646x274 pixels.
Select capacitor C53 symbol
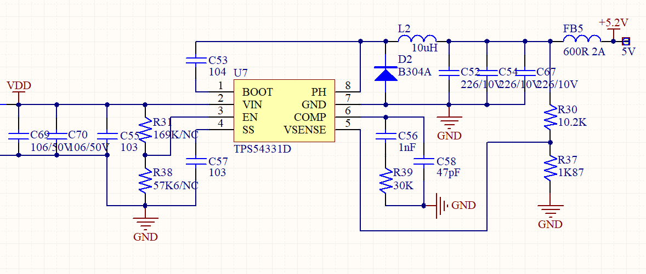(196, 61)
